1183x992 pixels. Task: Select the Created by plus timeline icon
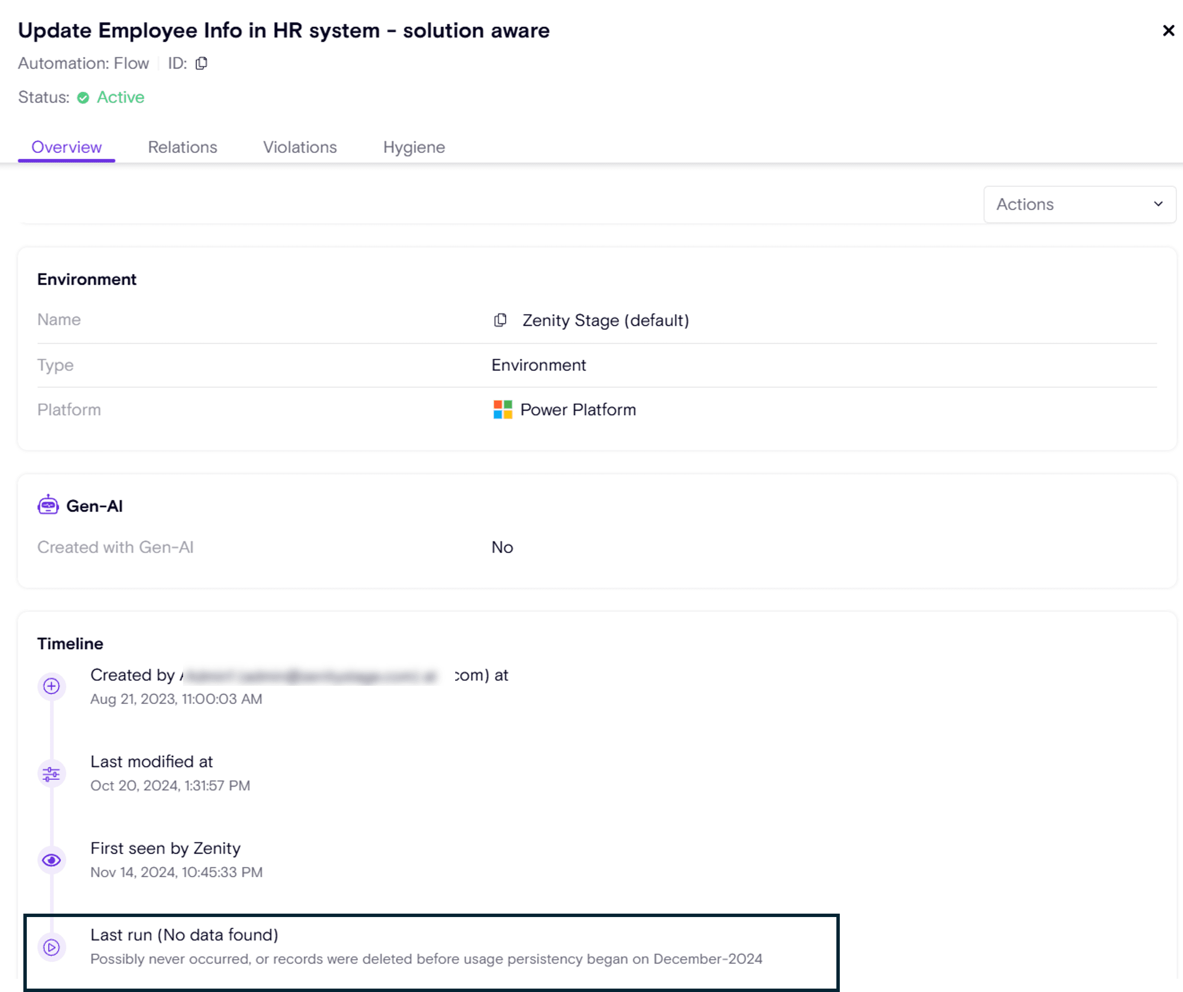coord(51,686)
